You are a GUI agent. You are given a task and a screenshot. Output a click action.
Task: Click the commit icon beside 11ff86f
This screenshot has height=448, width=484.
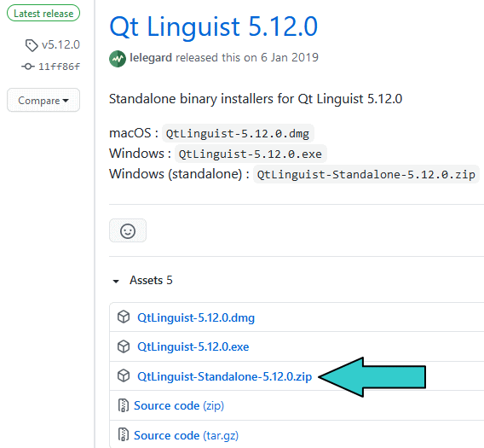(x=28, y=67)
